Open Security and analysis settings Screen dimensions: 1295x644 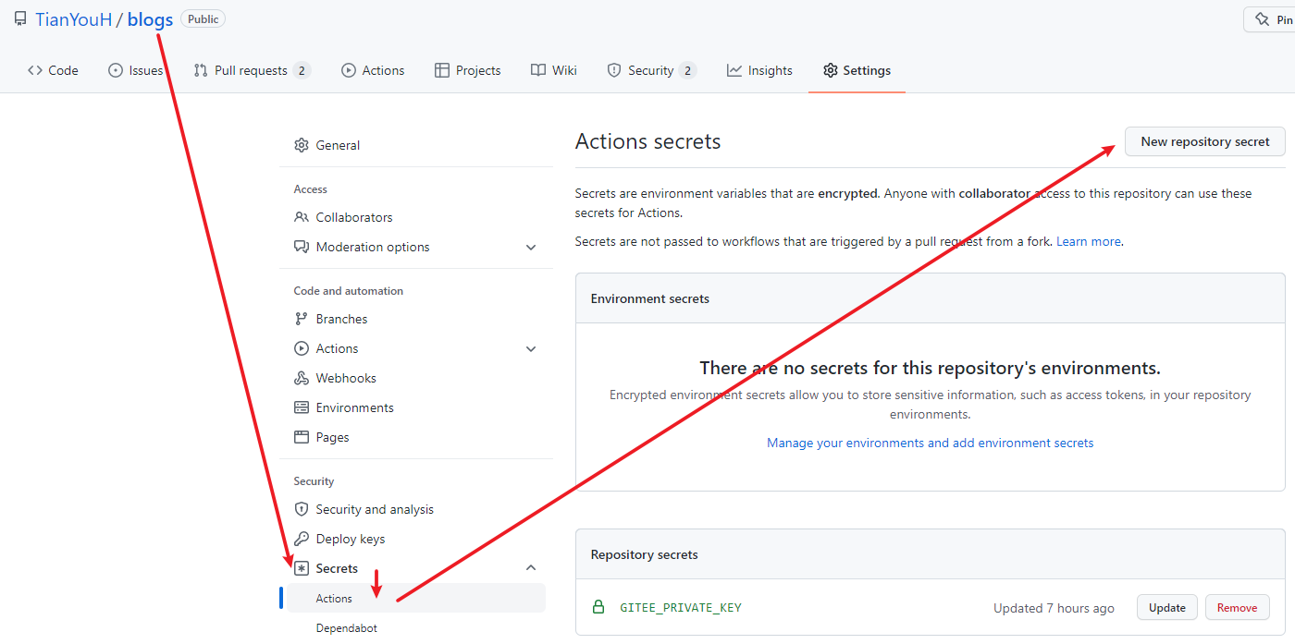(416, 509)
